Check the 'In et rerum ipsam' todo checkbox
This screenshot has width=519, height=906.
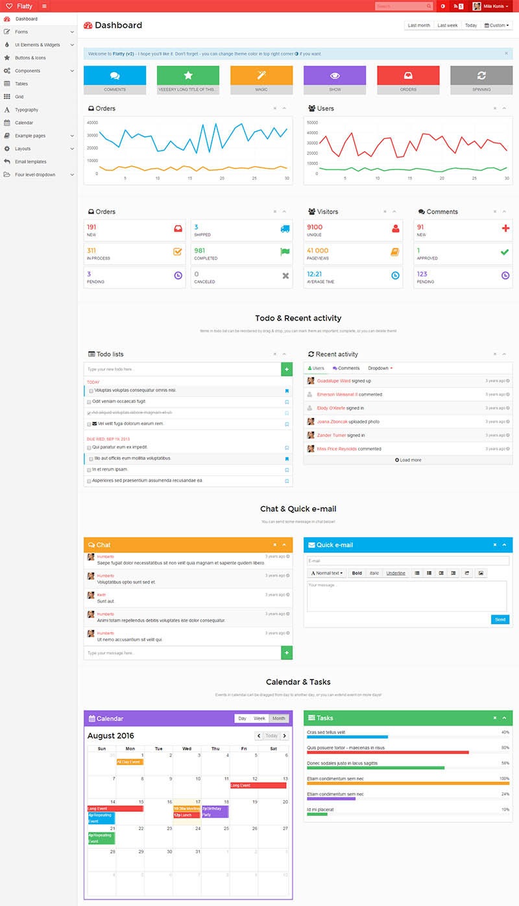pyautogui.click(x=89, y=469)
